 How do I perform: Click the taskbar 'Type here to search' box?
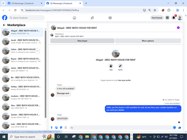[x=31, y=137]
